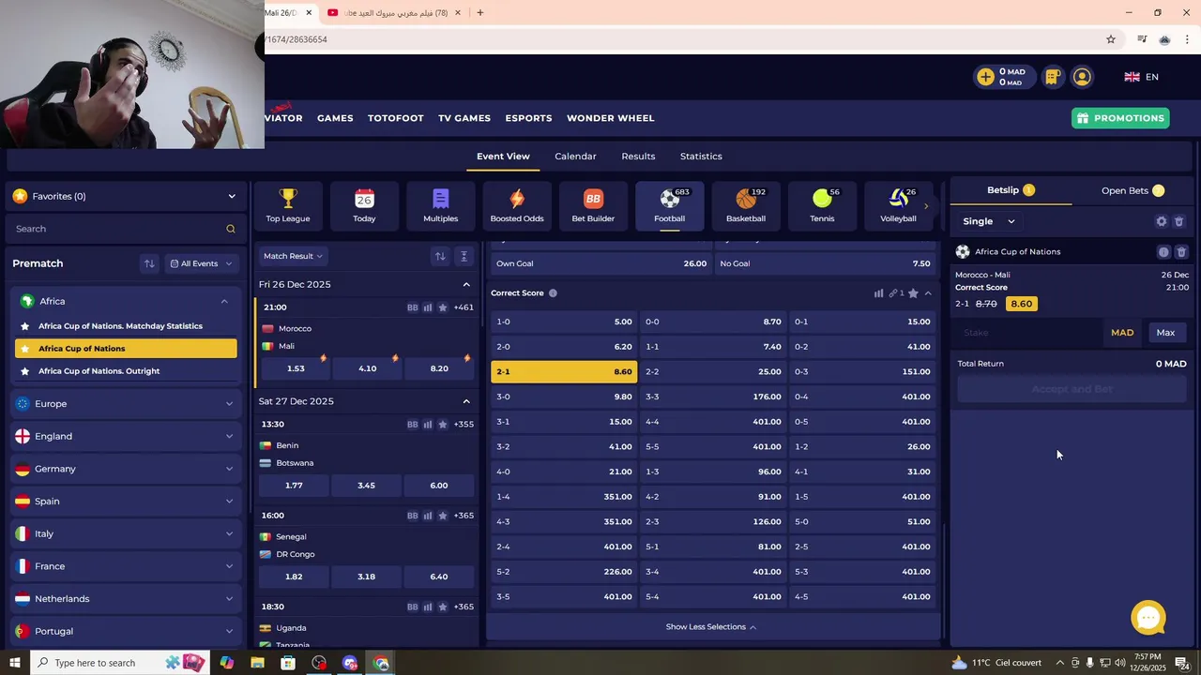Collapse the Correct Score market
Image resolution: width=1201 pixels, height=675 pixels.
928,293
